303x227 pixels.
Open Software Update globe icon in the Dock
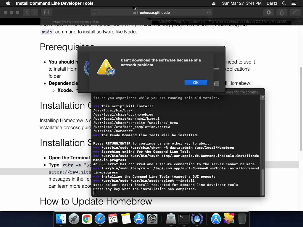coord(197,219)
